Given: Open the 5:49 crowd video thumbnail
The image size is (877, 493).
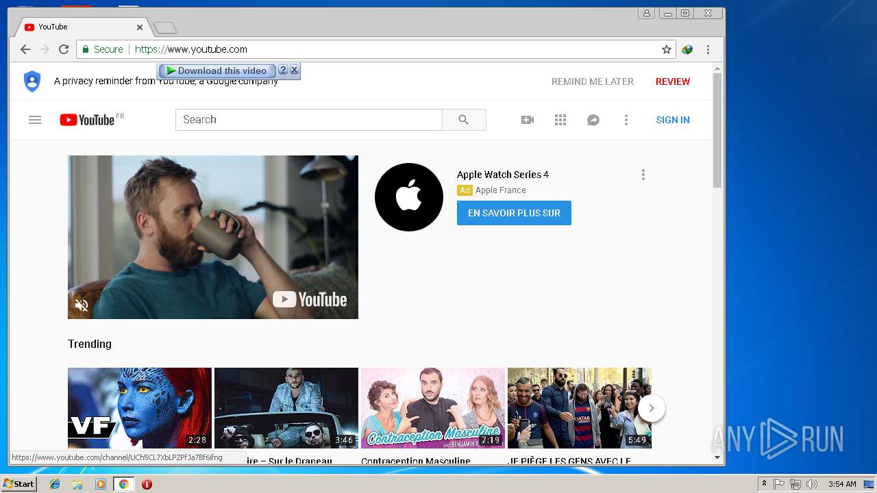Looking at the screenshot, I should click(580, 408).
